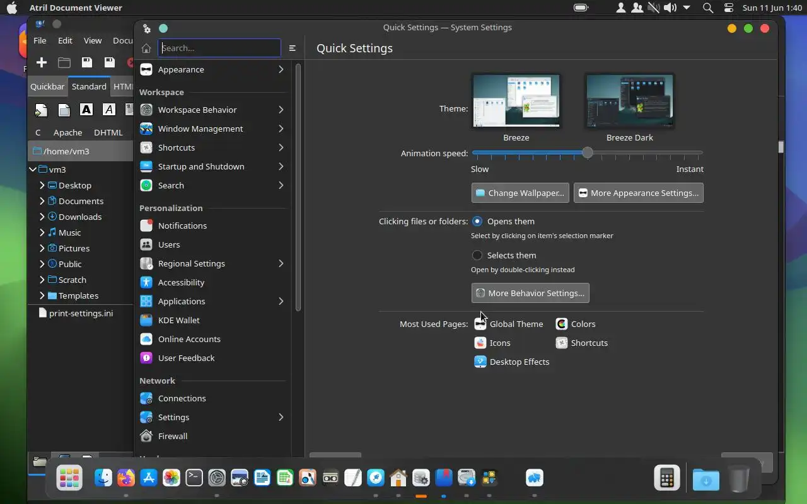
Task: Open Global Theme under Most Used Pages
Action: 509,324
